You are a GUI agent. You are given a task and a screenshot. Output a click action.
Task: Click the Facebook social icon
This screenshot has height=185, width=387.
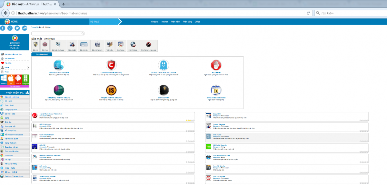point(3,28)
